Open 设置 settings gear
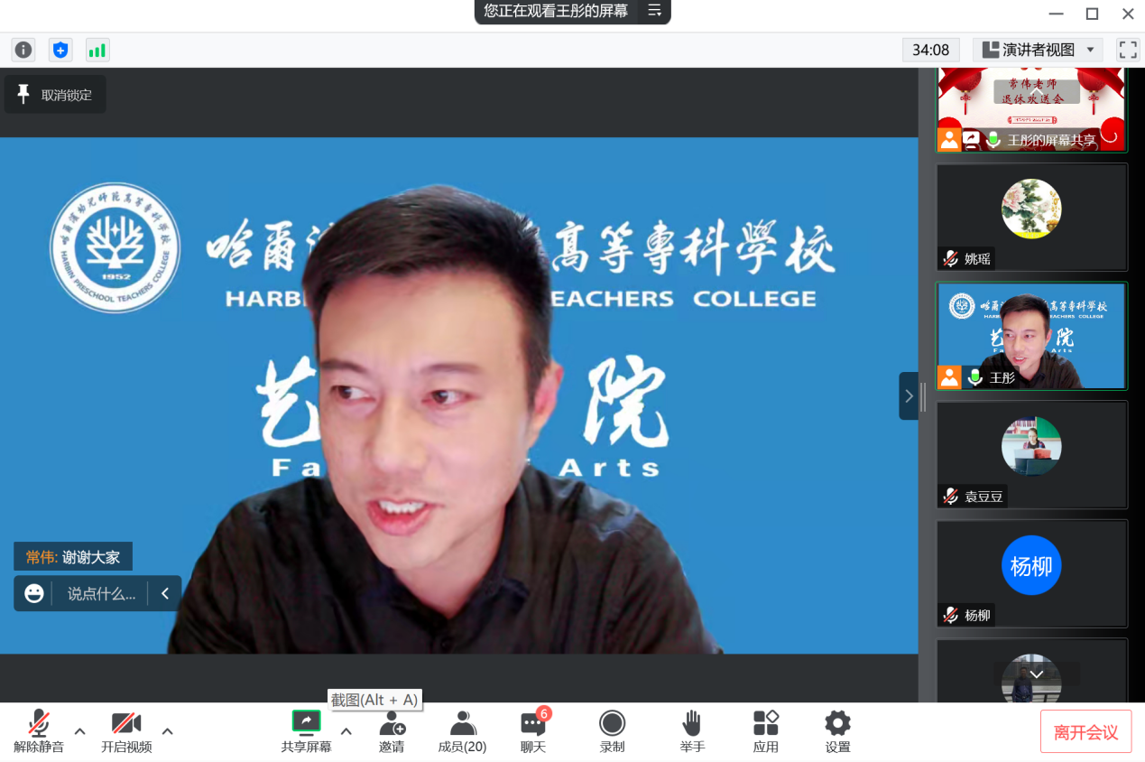 [837, 731]
